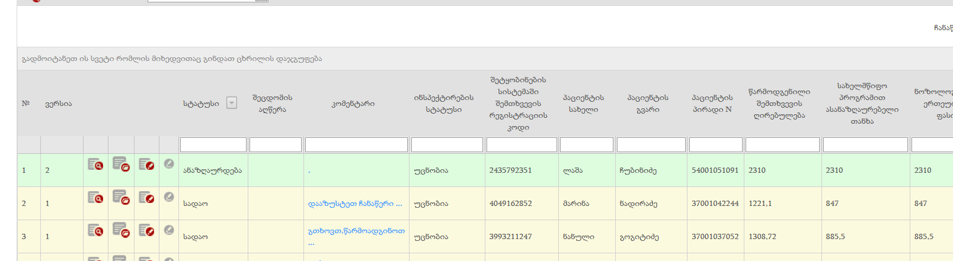Click the view-record magnifier icon in row 3
The width and height of the screenshot is (953, 261).
click(95, 231)
